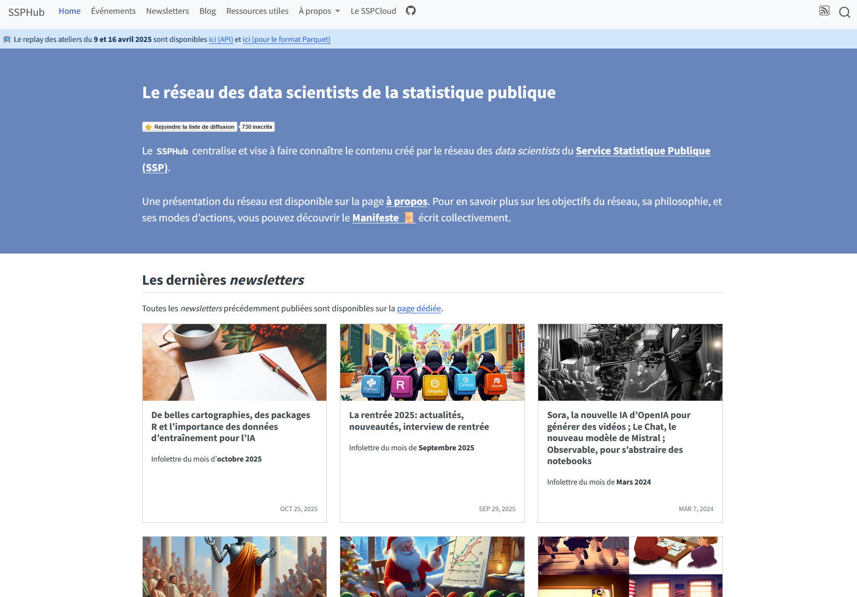Click the 730 inscrits badge
This screenshot has width=857, height=597.
tap(257, 127)
